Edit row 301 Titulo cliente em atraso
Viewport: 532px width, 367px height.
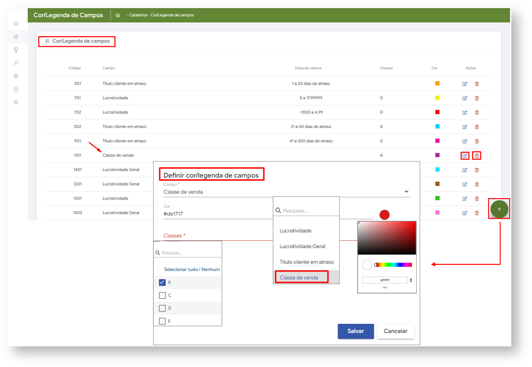click(x=465, y=84)
